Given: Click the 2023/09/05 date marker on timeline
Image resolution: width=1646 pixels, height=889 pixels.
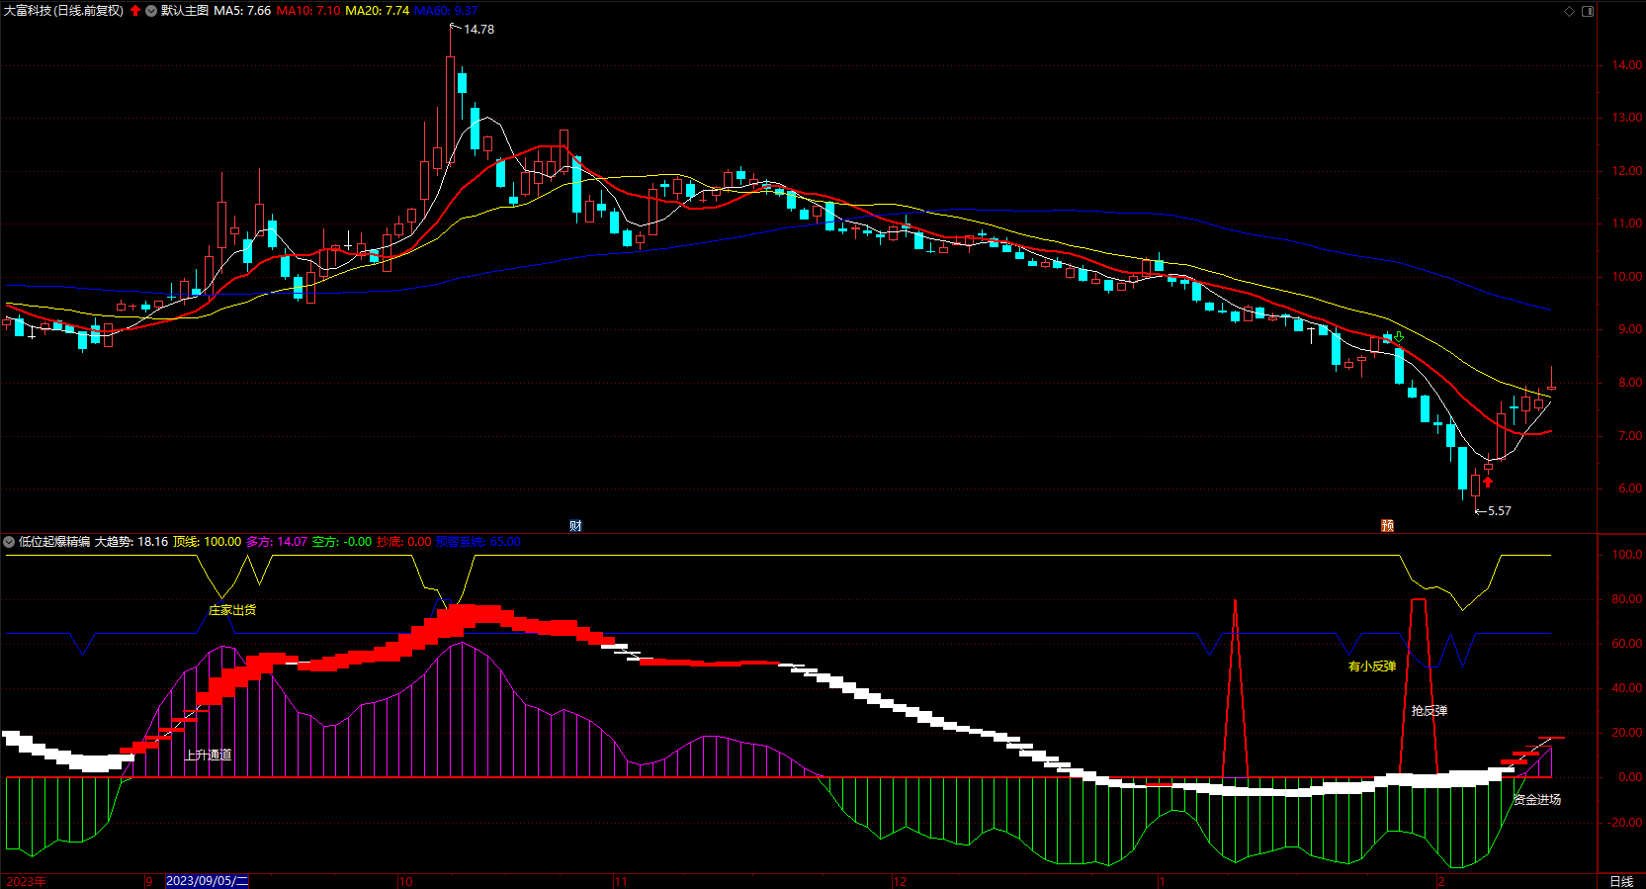Looking at the screenshot, I should tap(207, 881).
